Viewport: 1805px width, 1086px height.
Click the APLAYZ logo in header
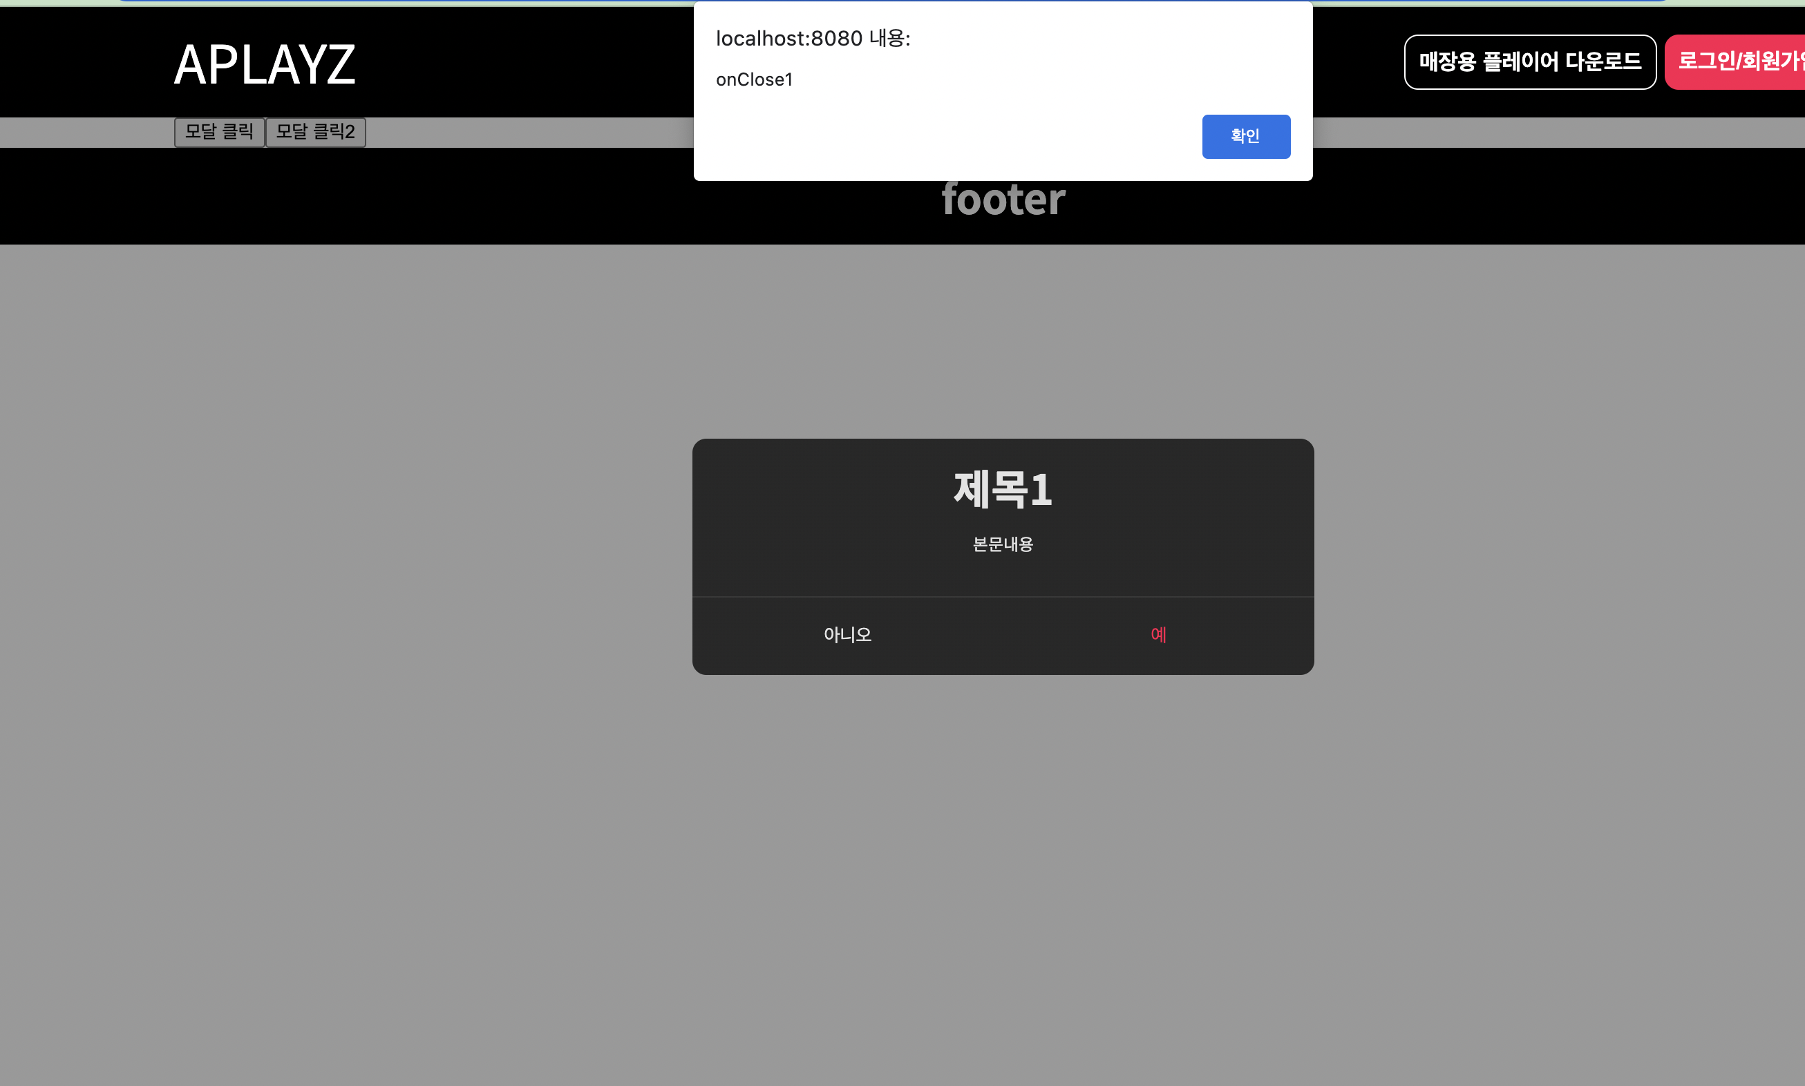[264, 65]
